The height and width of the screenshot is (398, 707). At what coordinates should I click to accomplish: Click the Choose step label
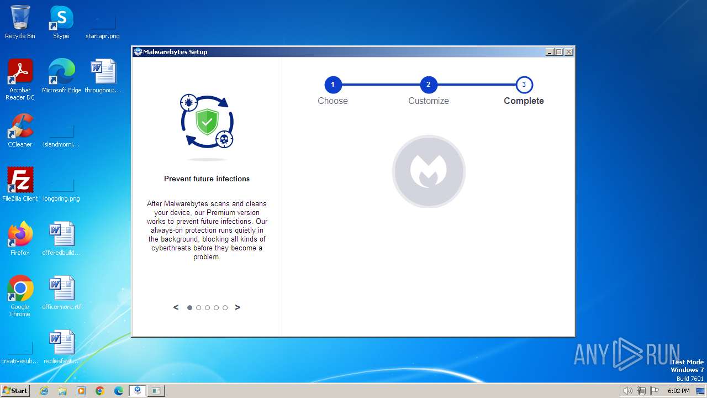333,101
